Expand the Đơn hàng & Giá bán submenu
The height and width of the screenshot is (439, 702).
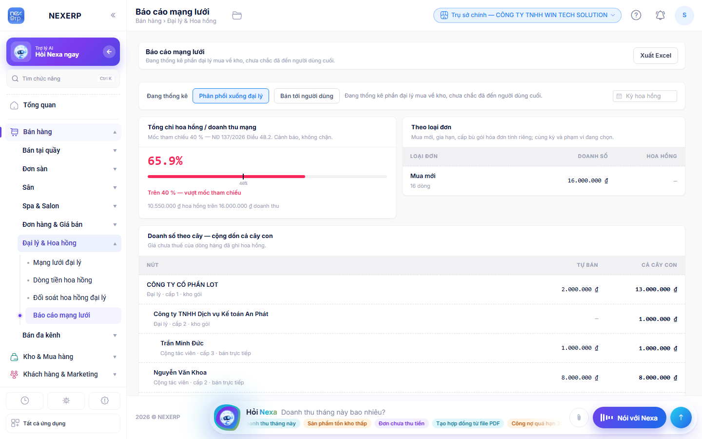115,225
